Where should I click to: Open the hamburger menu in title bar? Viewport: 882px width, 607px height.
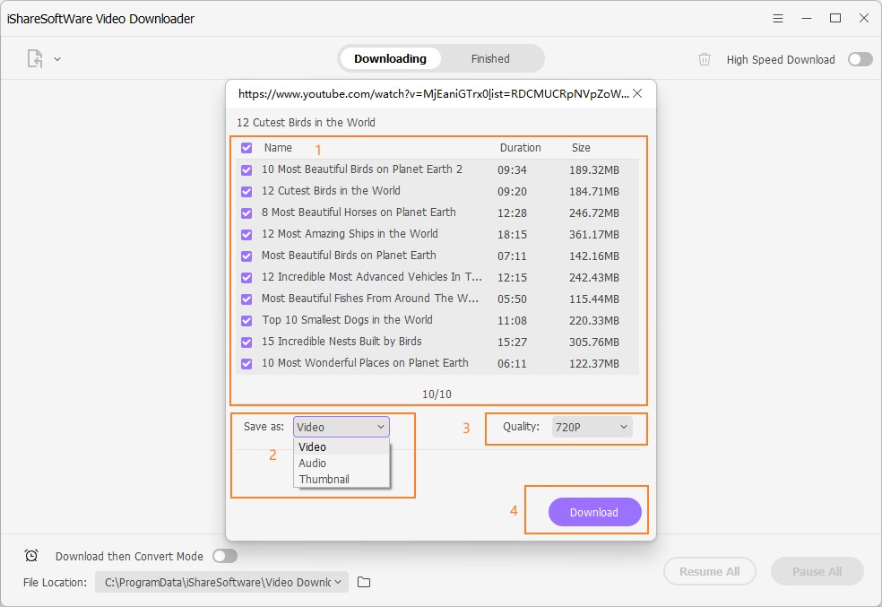click(779, 19)
